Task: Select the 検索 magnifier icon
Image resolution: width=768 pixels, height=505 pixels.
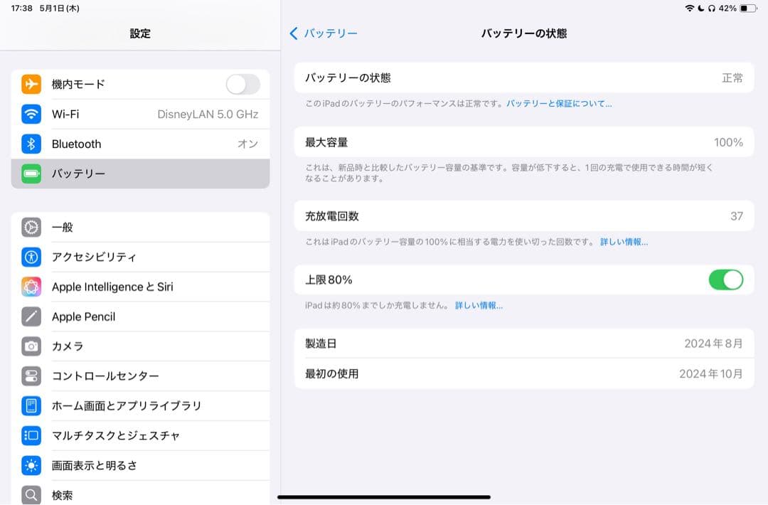Action: [31, 495]
